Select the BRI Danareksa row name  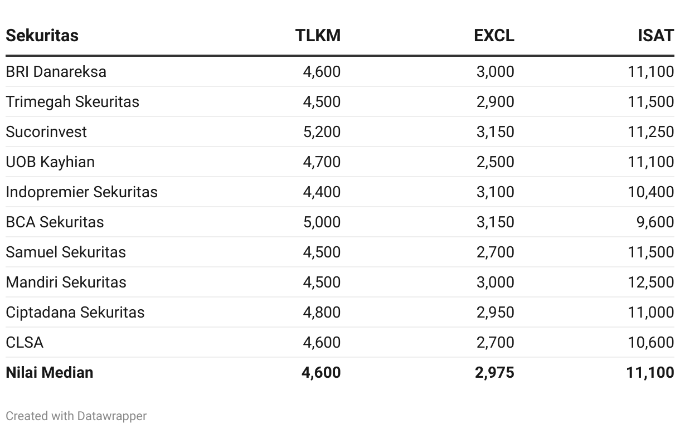tap(56, 71)
